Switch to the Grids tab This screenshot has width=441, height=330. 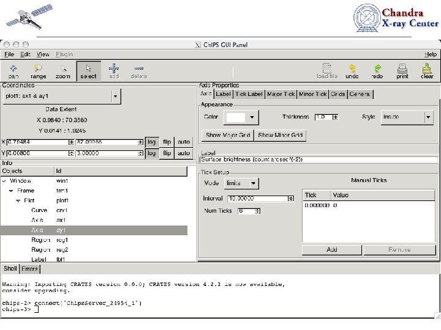(337, 94)
